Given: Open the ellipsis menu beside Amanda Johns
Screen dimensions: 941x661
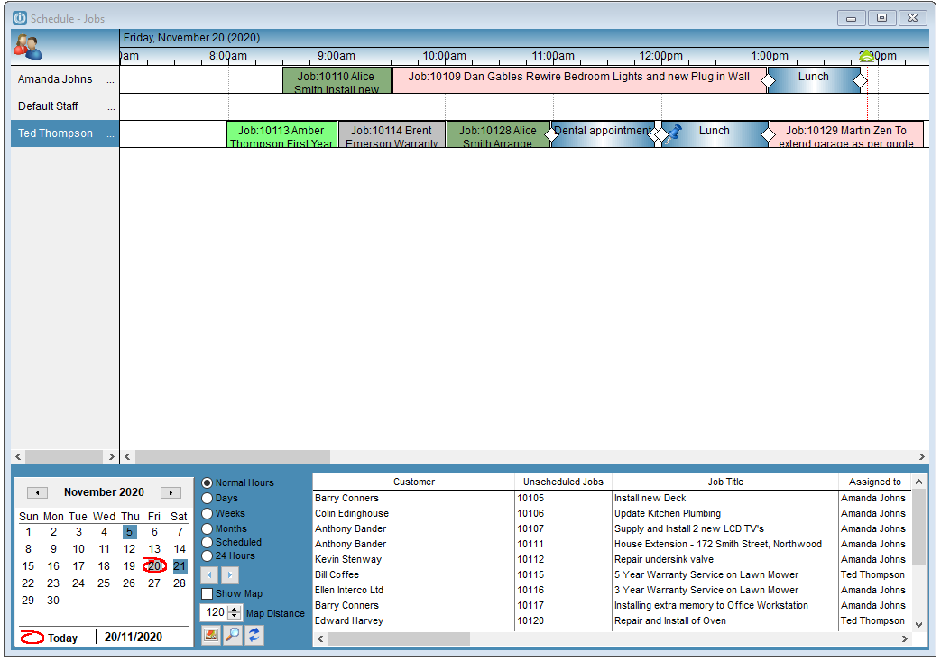Looking at the screenshot, I should click(110, 79).
